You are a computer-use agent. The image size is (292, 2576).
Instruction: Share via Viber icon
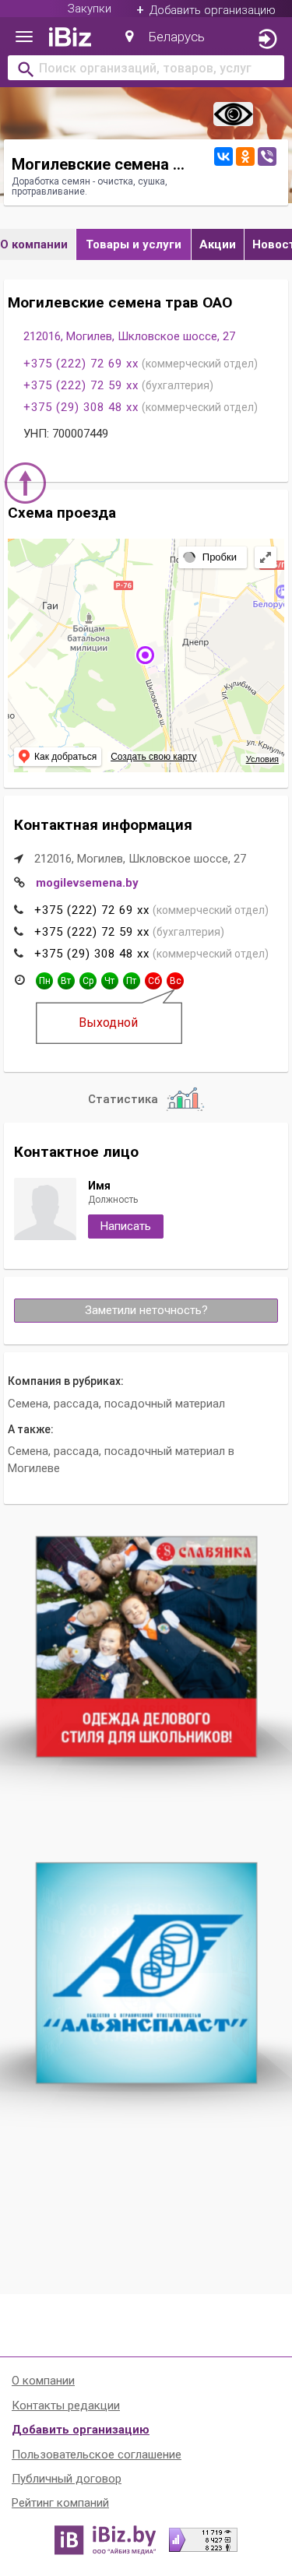267,157
